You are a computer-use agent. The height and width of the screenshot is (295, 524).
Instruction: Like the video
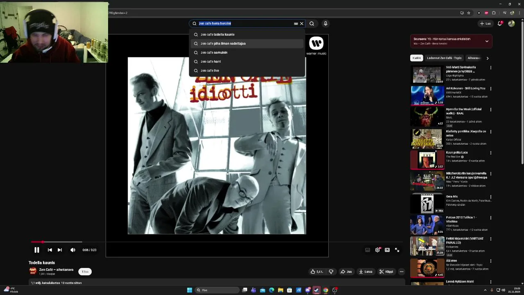pos(317,272)
